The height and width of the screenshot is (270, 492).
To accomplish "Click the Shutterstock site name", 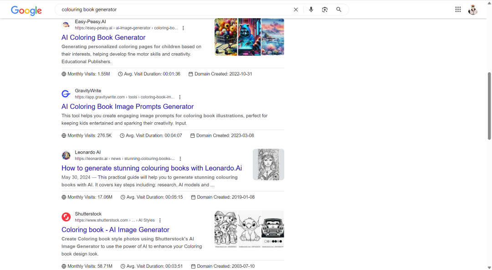I will pos(88,214).
